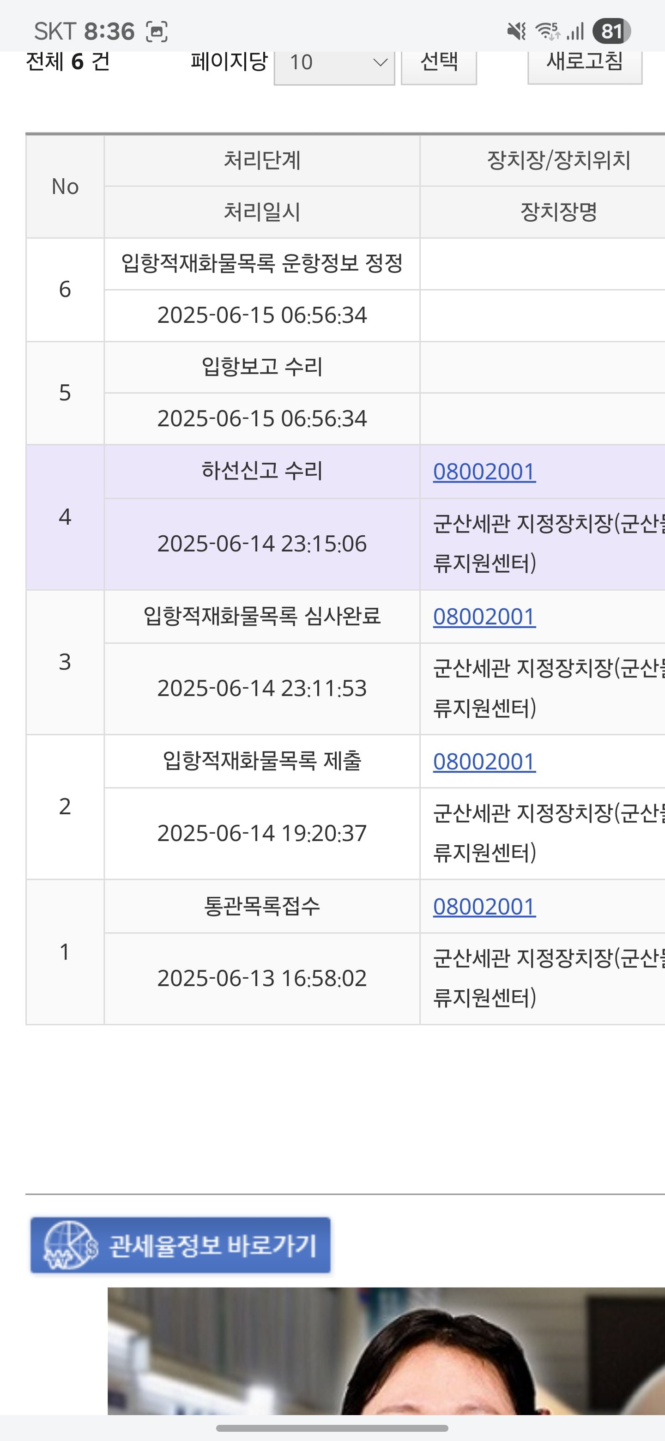Screen dimensions: 665x1441
Task: Tap the screen capture icon in status bar
Action: click(x=157, y=31)
